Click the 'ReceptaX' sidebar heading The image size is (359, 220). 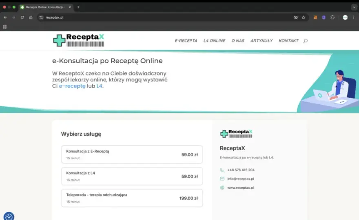[233, 148]
